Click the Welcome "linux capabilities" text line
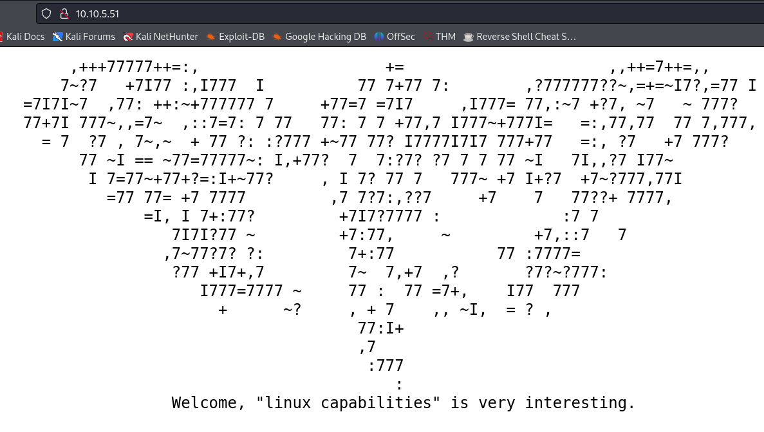Viewport: 764px width, 432px height. (404, 403)
